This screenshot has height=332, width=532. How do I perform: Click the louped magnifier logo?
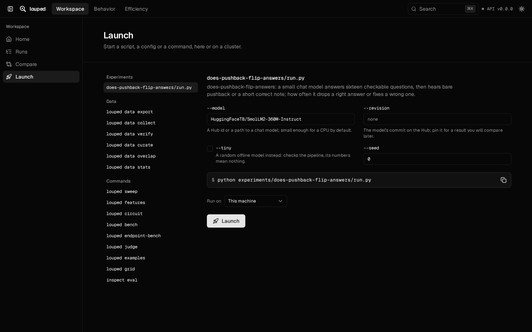(23, 9)
